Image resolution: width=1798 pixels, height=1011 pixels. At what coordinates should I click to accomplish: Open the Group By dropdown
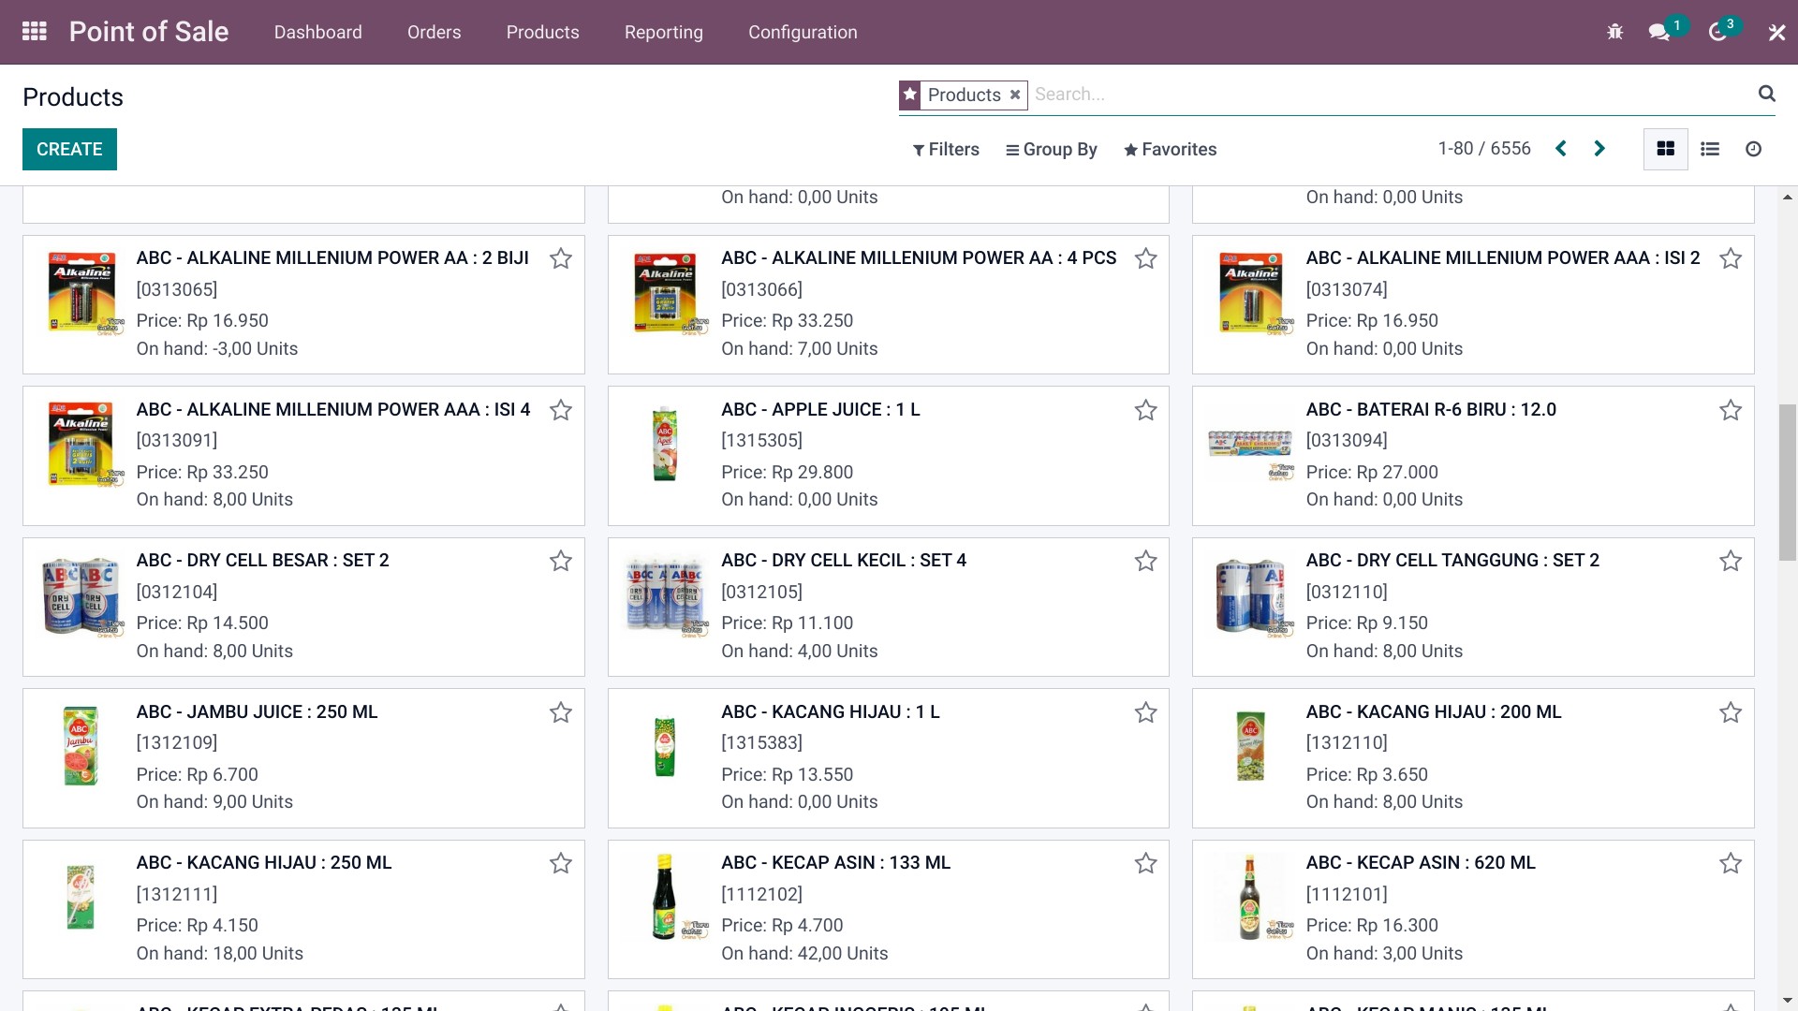click(x=1051, y=150)
